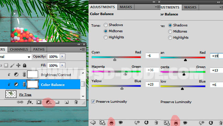Toggle layer visibility eye in left Adjustments panel

click(x=121, y=122)
